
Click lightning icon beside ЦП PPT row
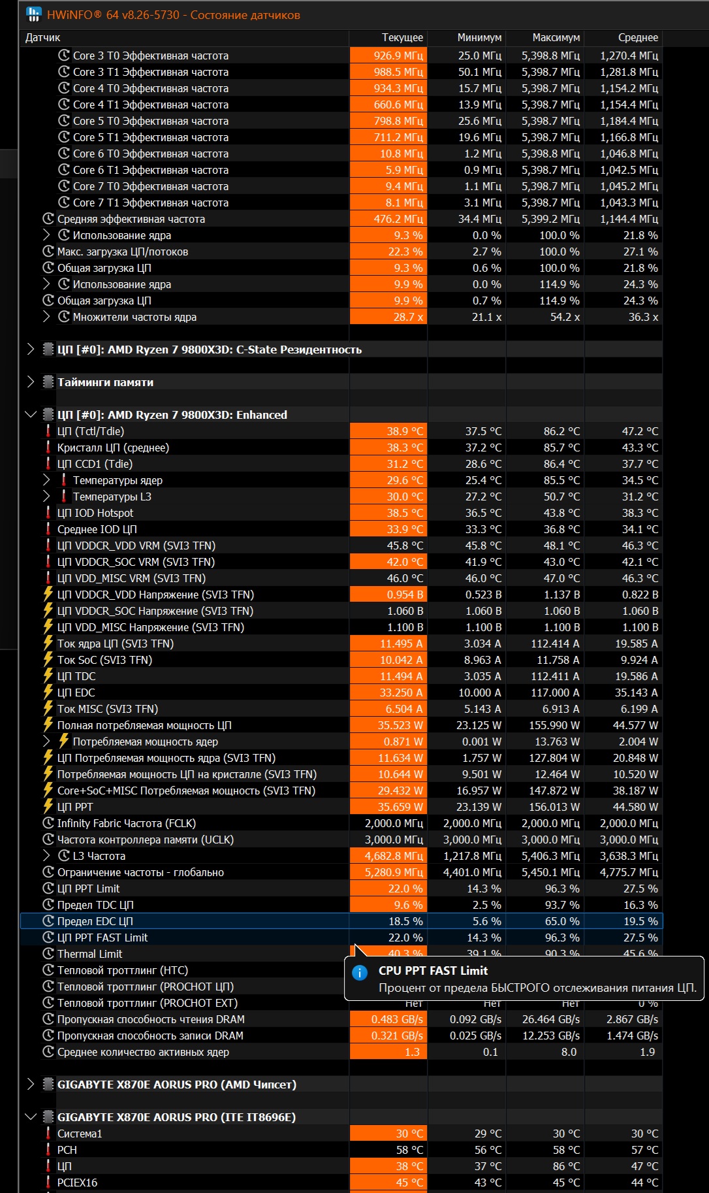click(48, 807)
